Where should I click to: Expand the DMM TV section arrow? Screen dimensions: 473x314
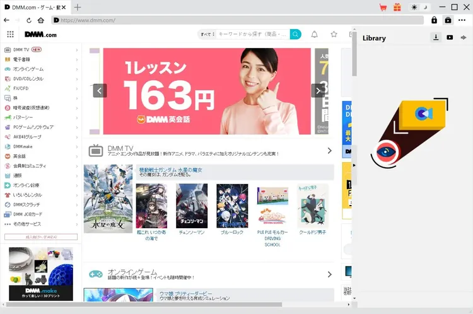pyautogui.click(x=329, y=151)
